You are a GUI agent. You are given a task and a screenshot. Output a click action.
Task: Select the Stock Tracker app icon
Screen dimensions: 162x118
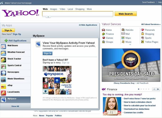click(x=3, y=60)
